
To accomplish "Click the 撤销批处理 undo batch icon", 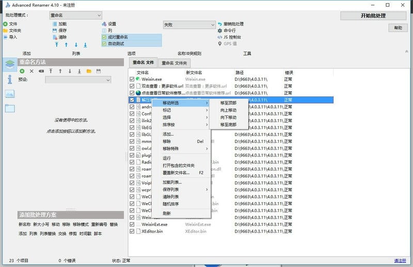I will pyautogui.click(x=219, y=24).
